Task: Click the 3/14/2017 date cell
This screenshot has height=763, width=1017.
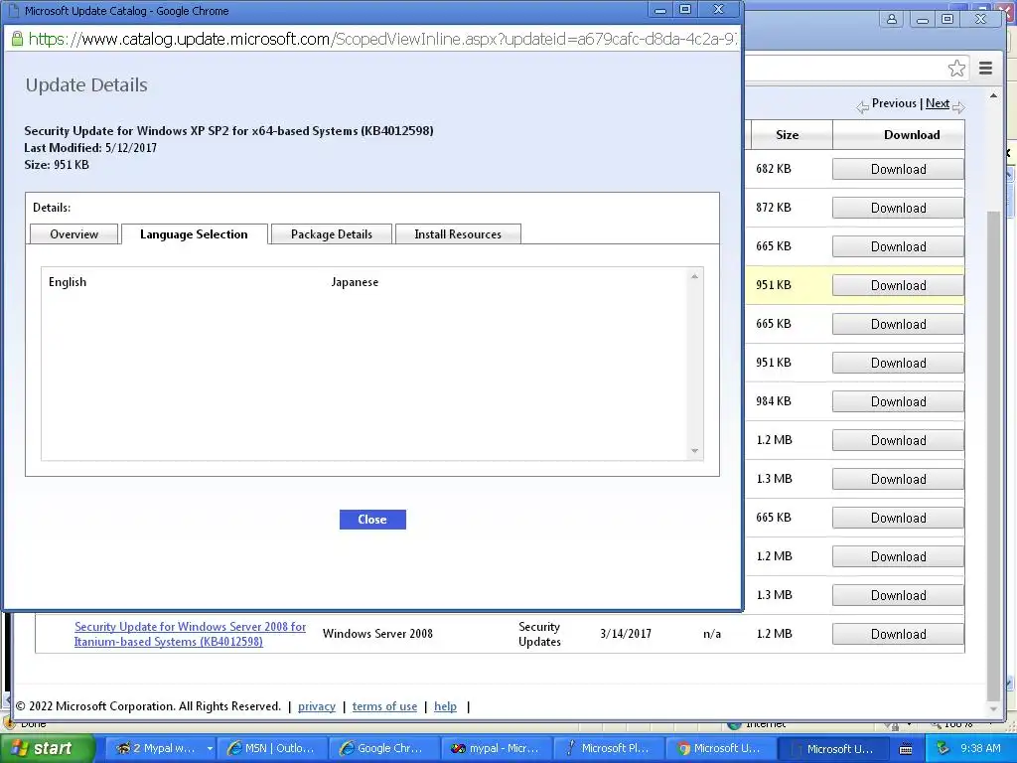Action: 626,634
